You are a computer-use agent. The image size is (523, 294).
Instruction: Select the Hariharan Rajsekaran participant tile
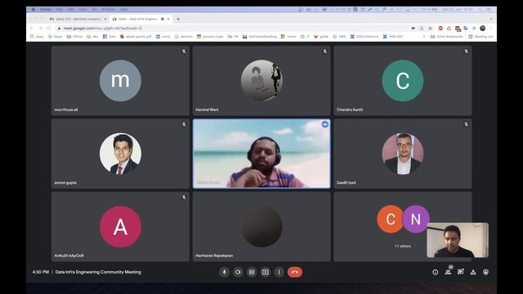[x=261, y=227]
